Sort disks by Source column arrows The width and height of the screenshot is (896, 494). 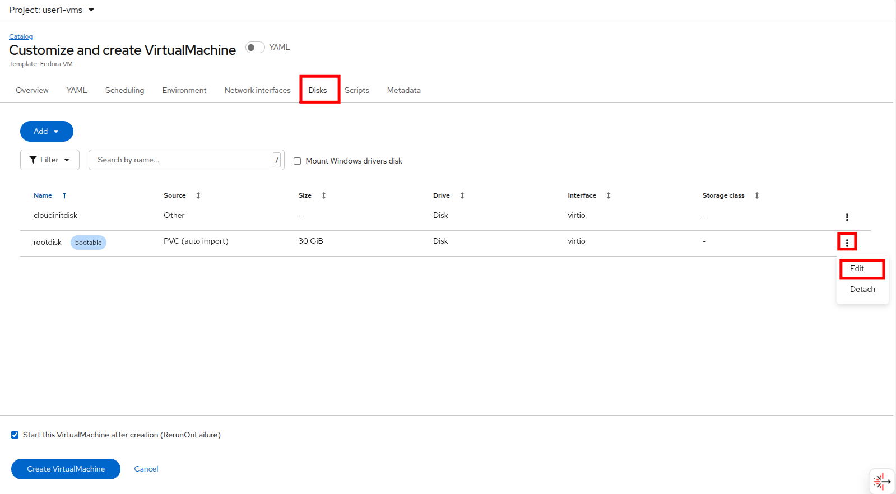pos(198,195)
